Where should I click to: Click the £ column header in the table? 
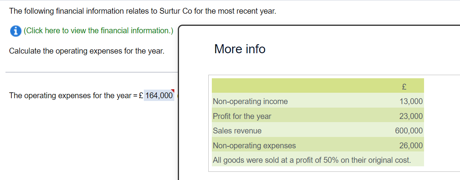click(x=405, y=86)
